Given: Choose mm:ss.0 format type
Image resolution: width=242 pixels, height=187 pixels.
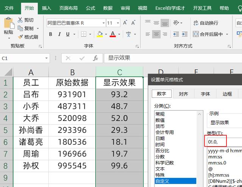Looking at the screenshot, I should tap(217, 163).
